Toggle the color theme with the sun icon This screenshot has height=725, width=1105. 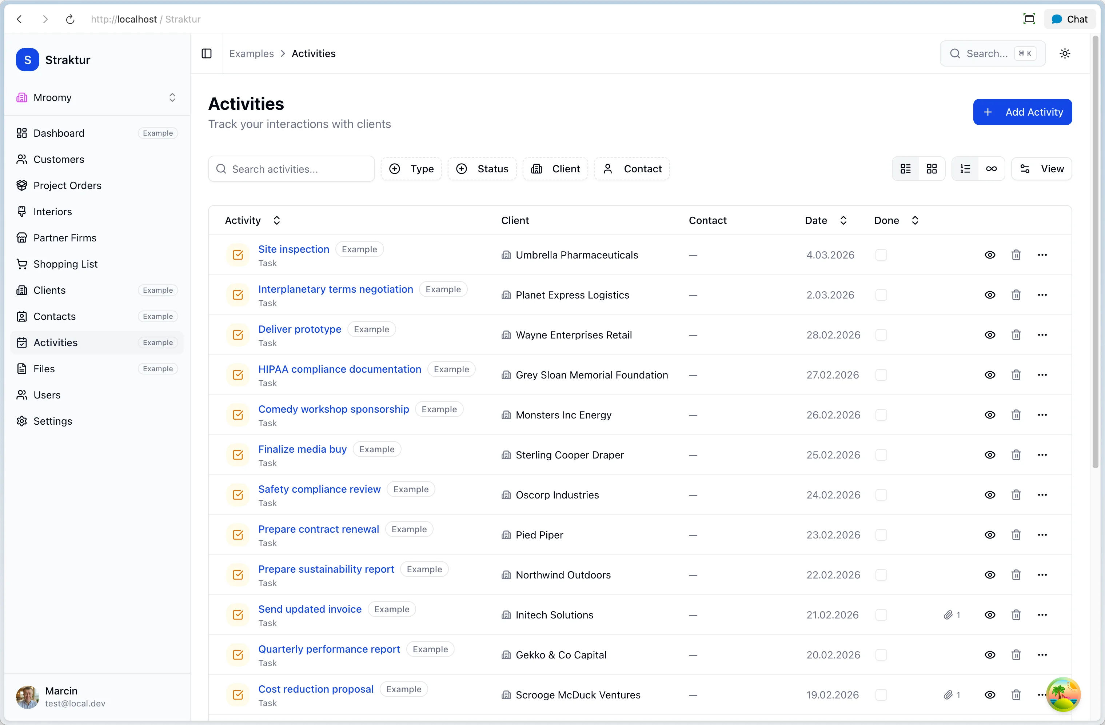(1065, 53)
